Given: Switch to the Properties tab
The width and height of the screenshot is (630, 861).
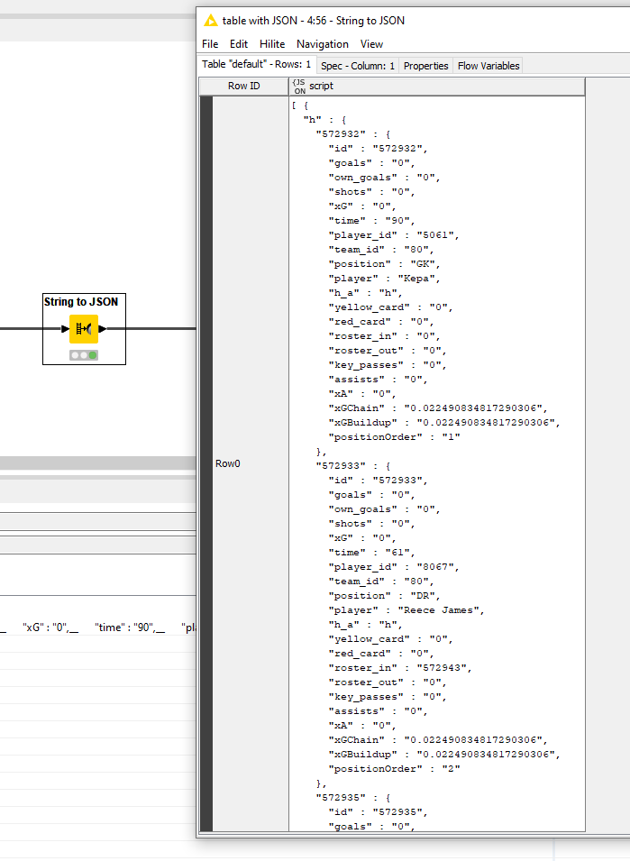Looking at the screenshot, I should (425, 66).
